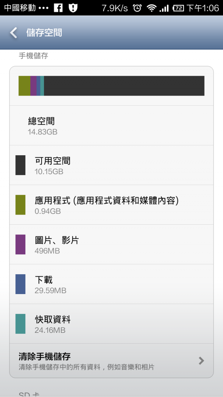Tap the Wi-Fi signal icon
The width and height of the screenshot is (223, 397).
coord(152,8)
